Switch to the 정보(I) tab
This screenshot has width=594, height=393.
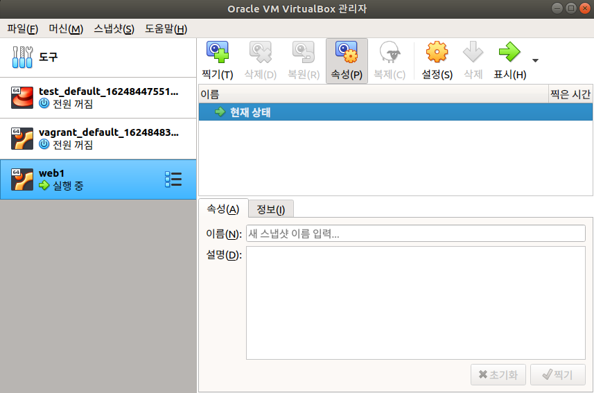coord(270,209)
